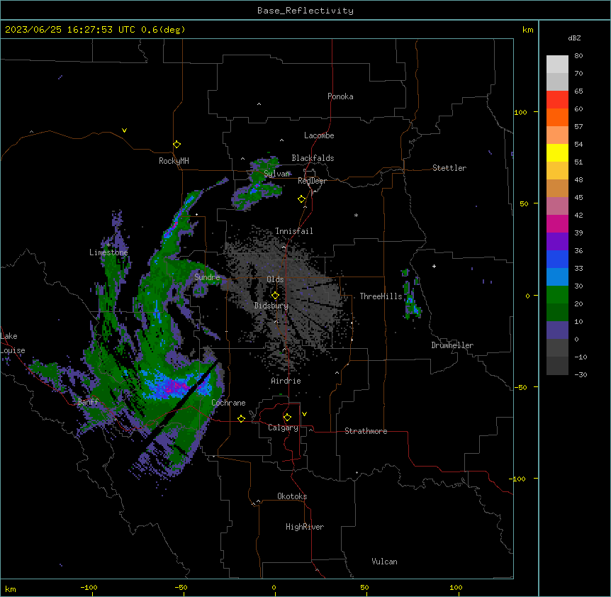Select the indigo 0-10 dBZ legend swatch

pyautogui.click(x=557, y=330)
